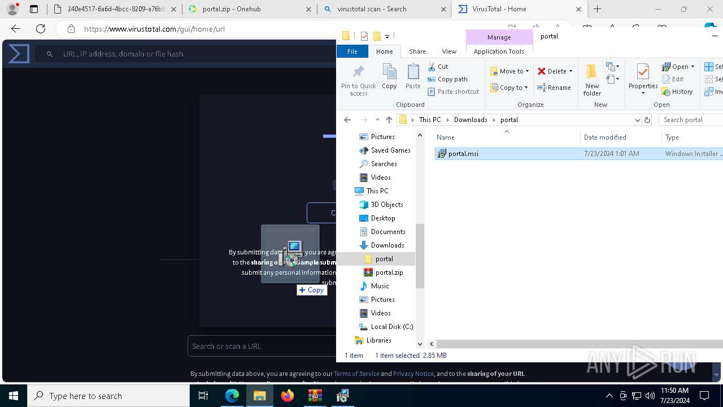Open the Terms of Service link
723x407 pixels.
pyautogui.click(x=356, y=374)
